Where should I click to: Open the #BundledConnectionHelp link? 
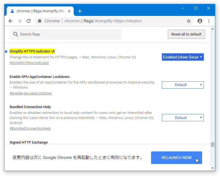[x=30, y=129]
